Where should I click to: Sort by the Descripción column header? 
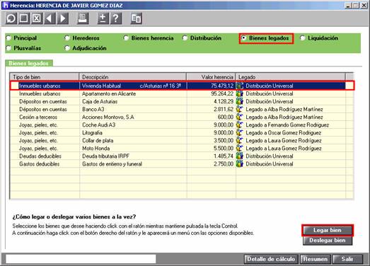pos(133,77)
